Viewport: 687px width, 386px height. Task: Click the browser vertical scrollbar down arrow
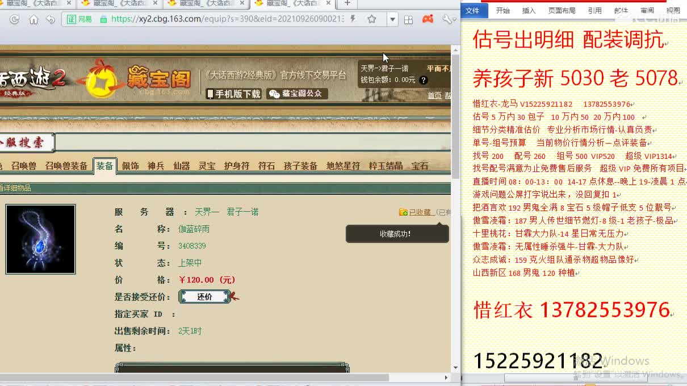[455, 368]
